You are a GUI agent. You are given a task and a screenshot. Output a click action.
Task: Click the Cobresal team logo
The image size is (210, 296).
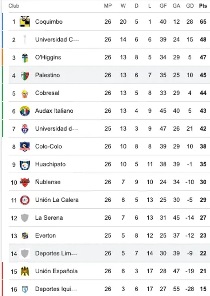(25, 93)
